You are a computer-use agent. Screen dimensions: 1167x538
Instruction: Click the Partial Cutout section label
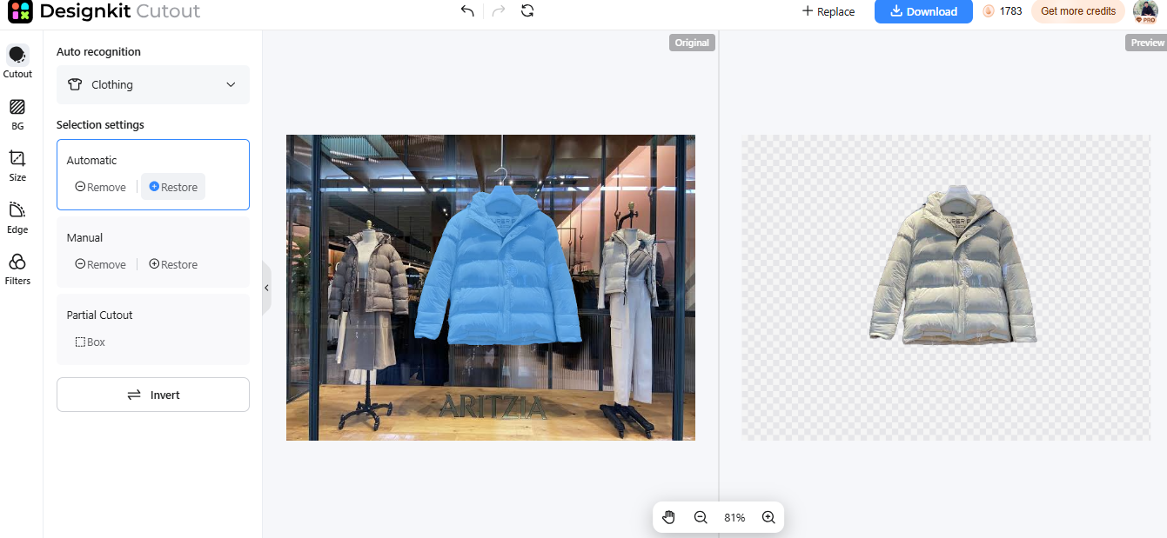point(99,315)
